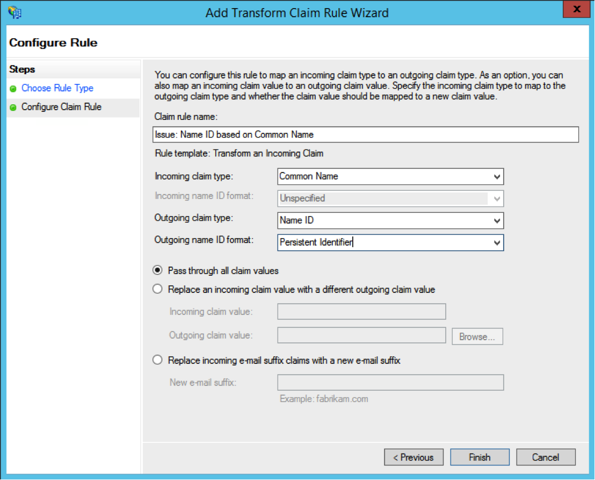Image resolution: width=595 pixels, height=480 pixels.
Task: Click the Finish button
Action: click(480, 457)
